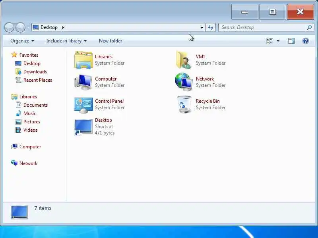Click the '471 bytes' size text
This screenshot has width=318, height=238.
click(105, 133)
